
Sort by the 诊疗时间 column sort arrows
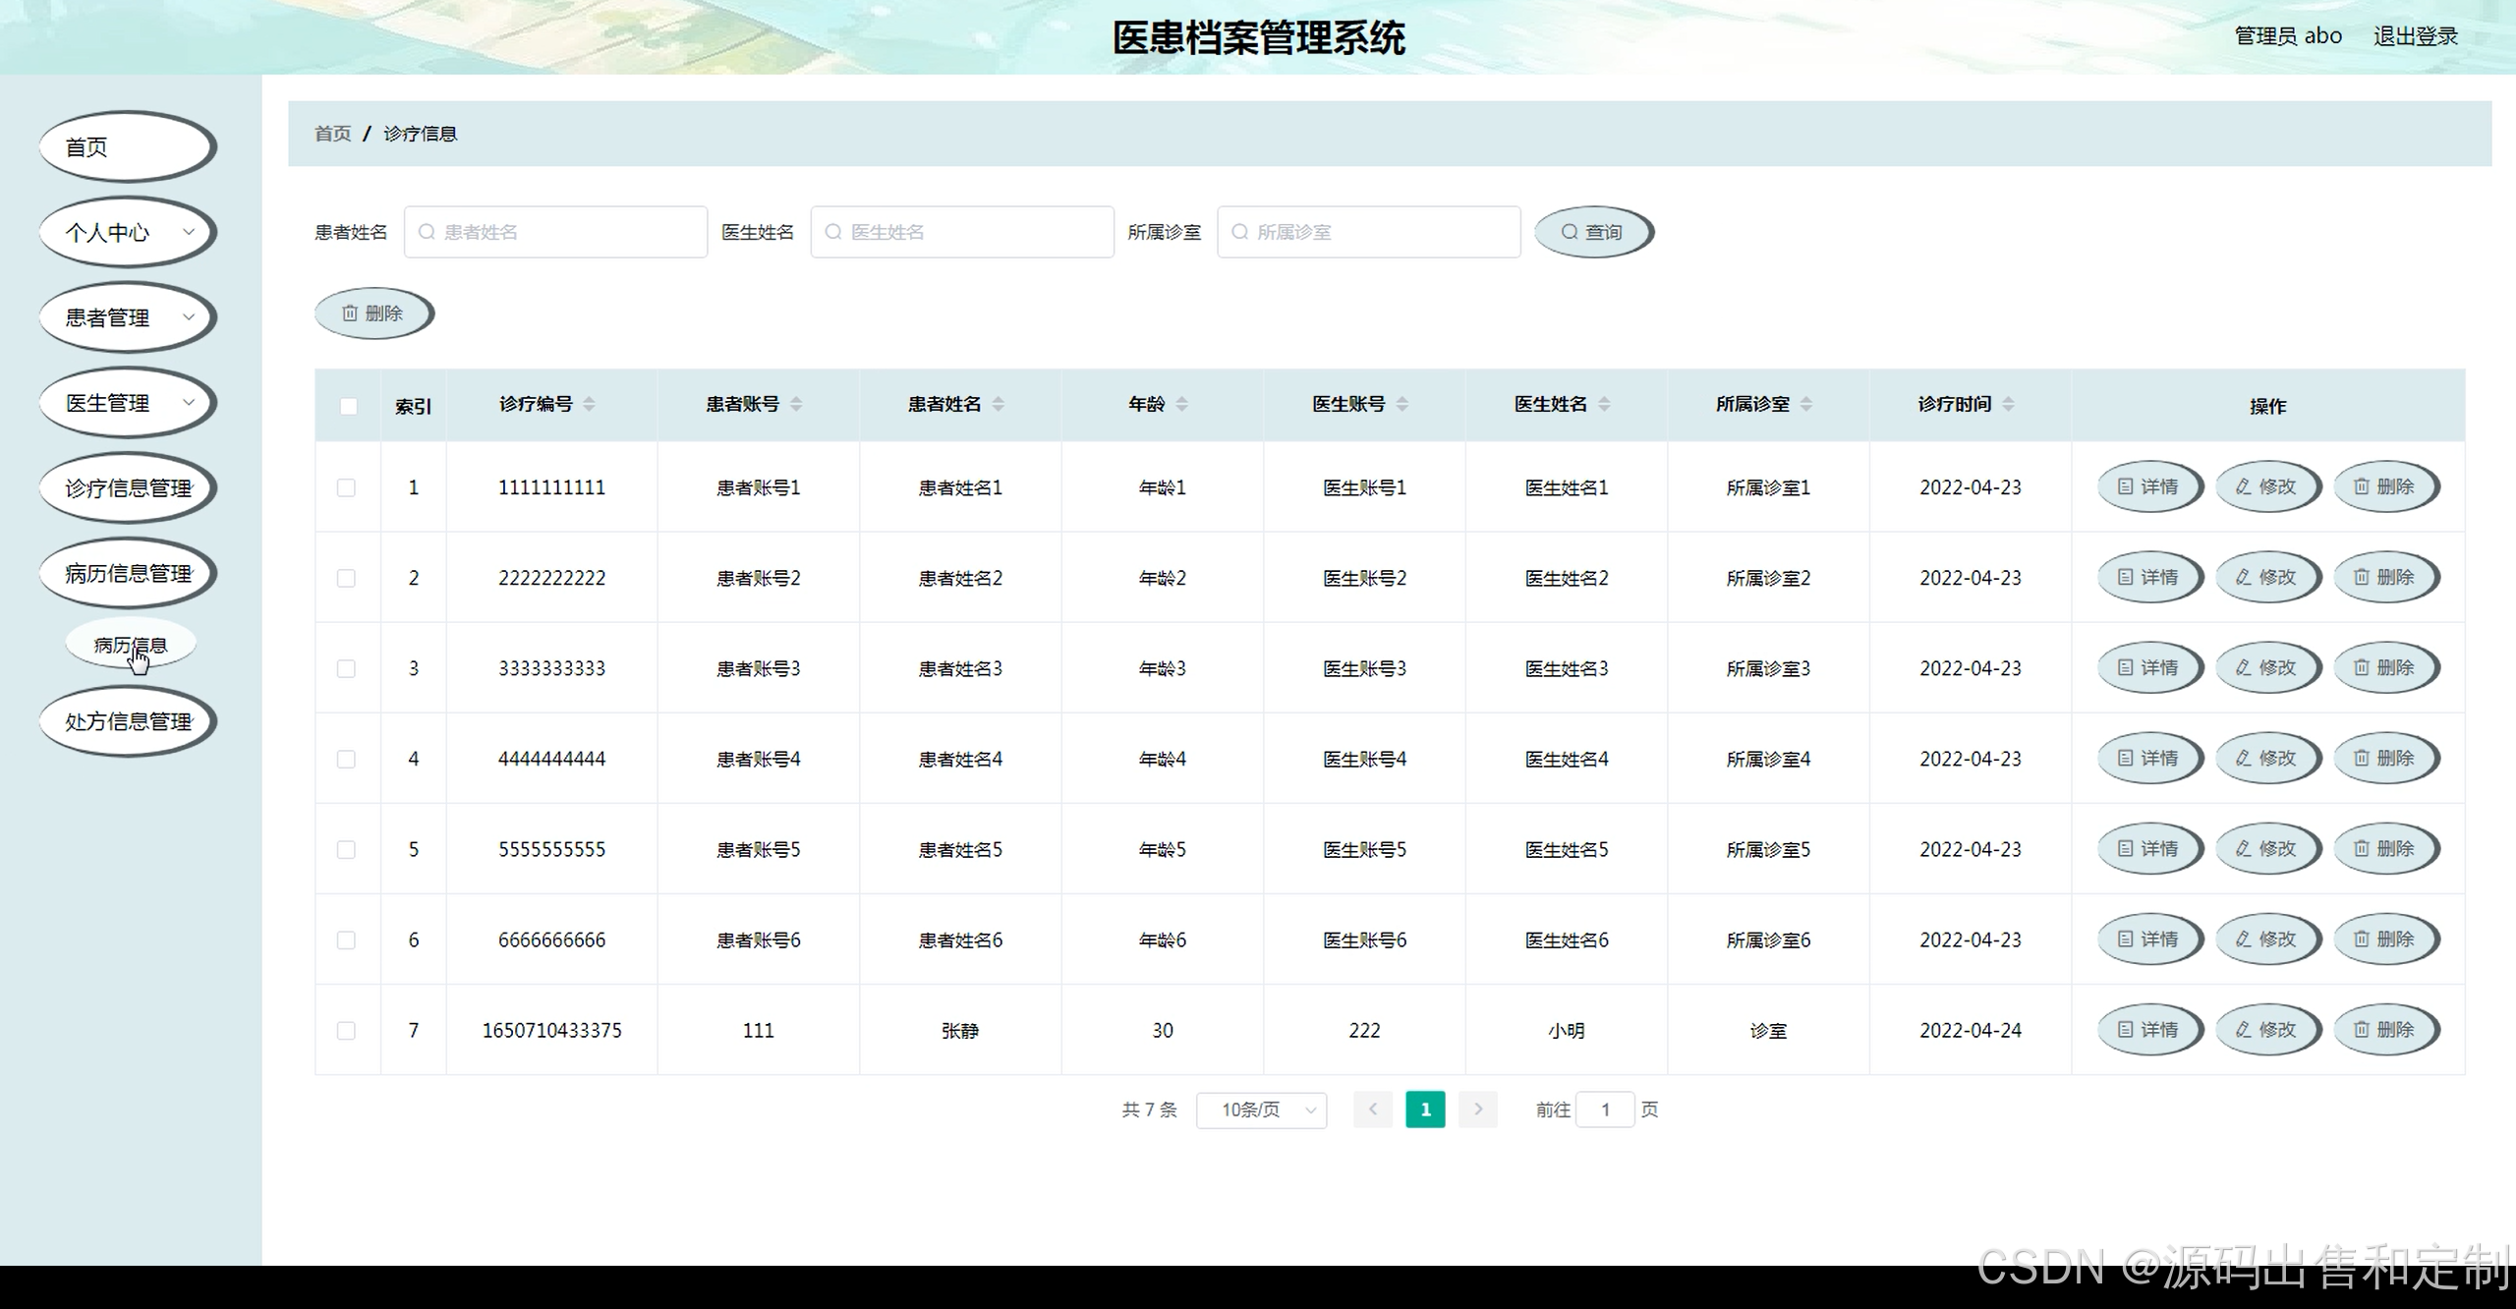tap(2008, 404)
